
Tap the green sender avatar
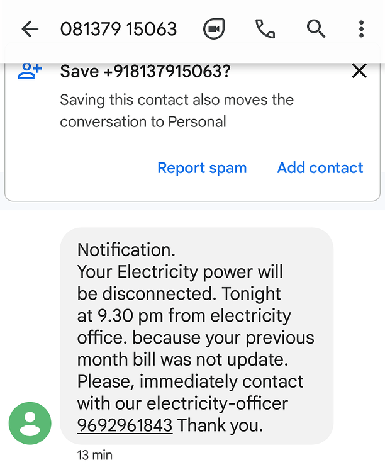pos(30,424)
